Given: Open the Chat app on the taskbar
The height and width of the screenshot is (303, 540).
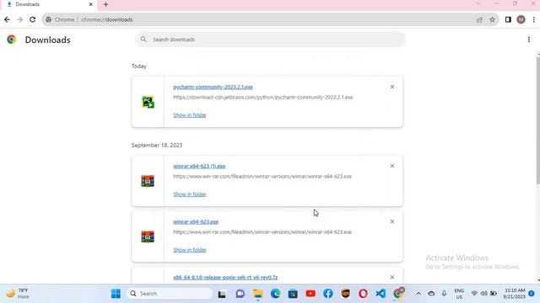Looking at the screenshot, I should tap(240, 294).
